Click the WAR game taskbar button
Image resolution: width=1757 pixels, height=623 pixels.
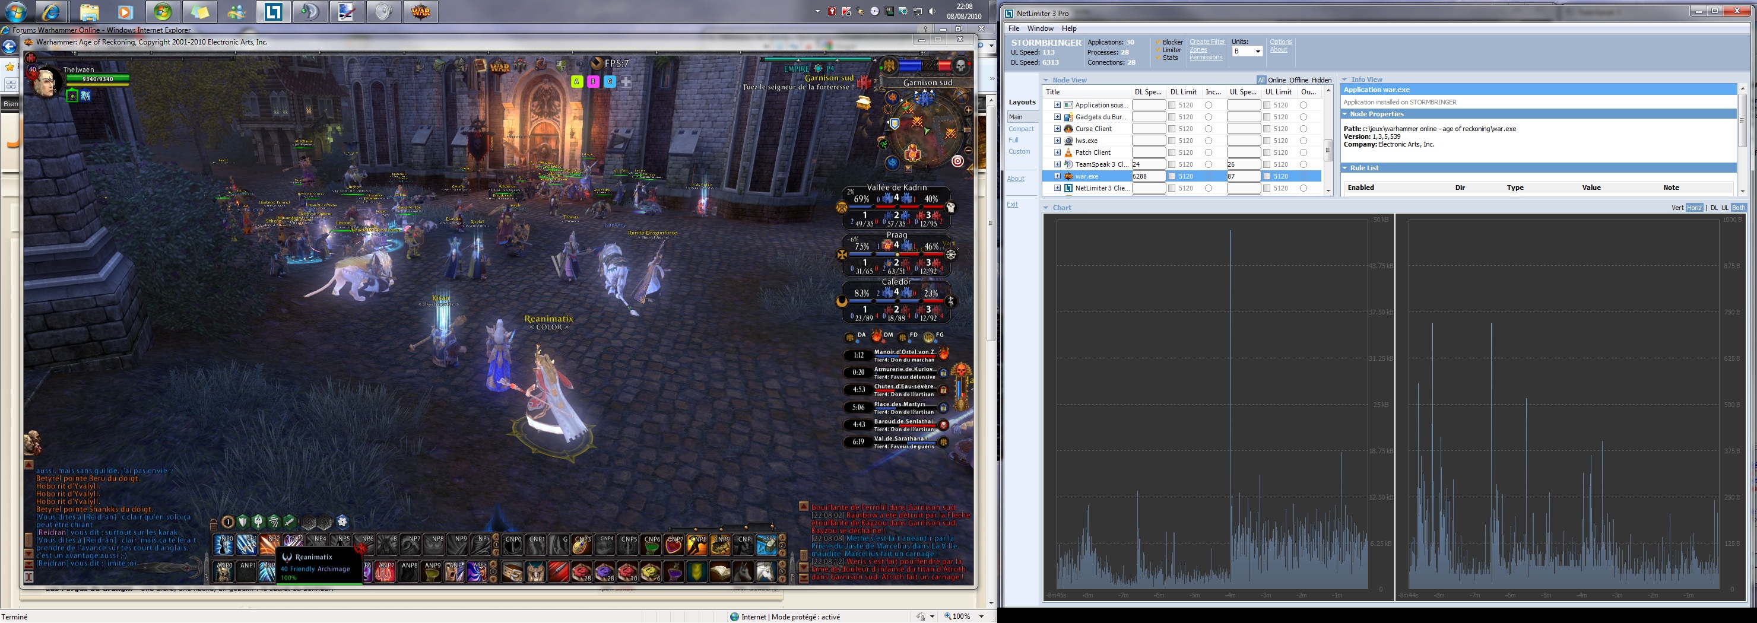421,12
